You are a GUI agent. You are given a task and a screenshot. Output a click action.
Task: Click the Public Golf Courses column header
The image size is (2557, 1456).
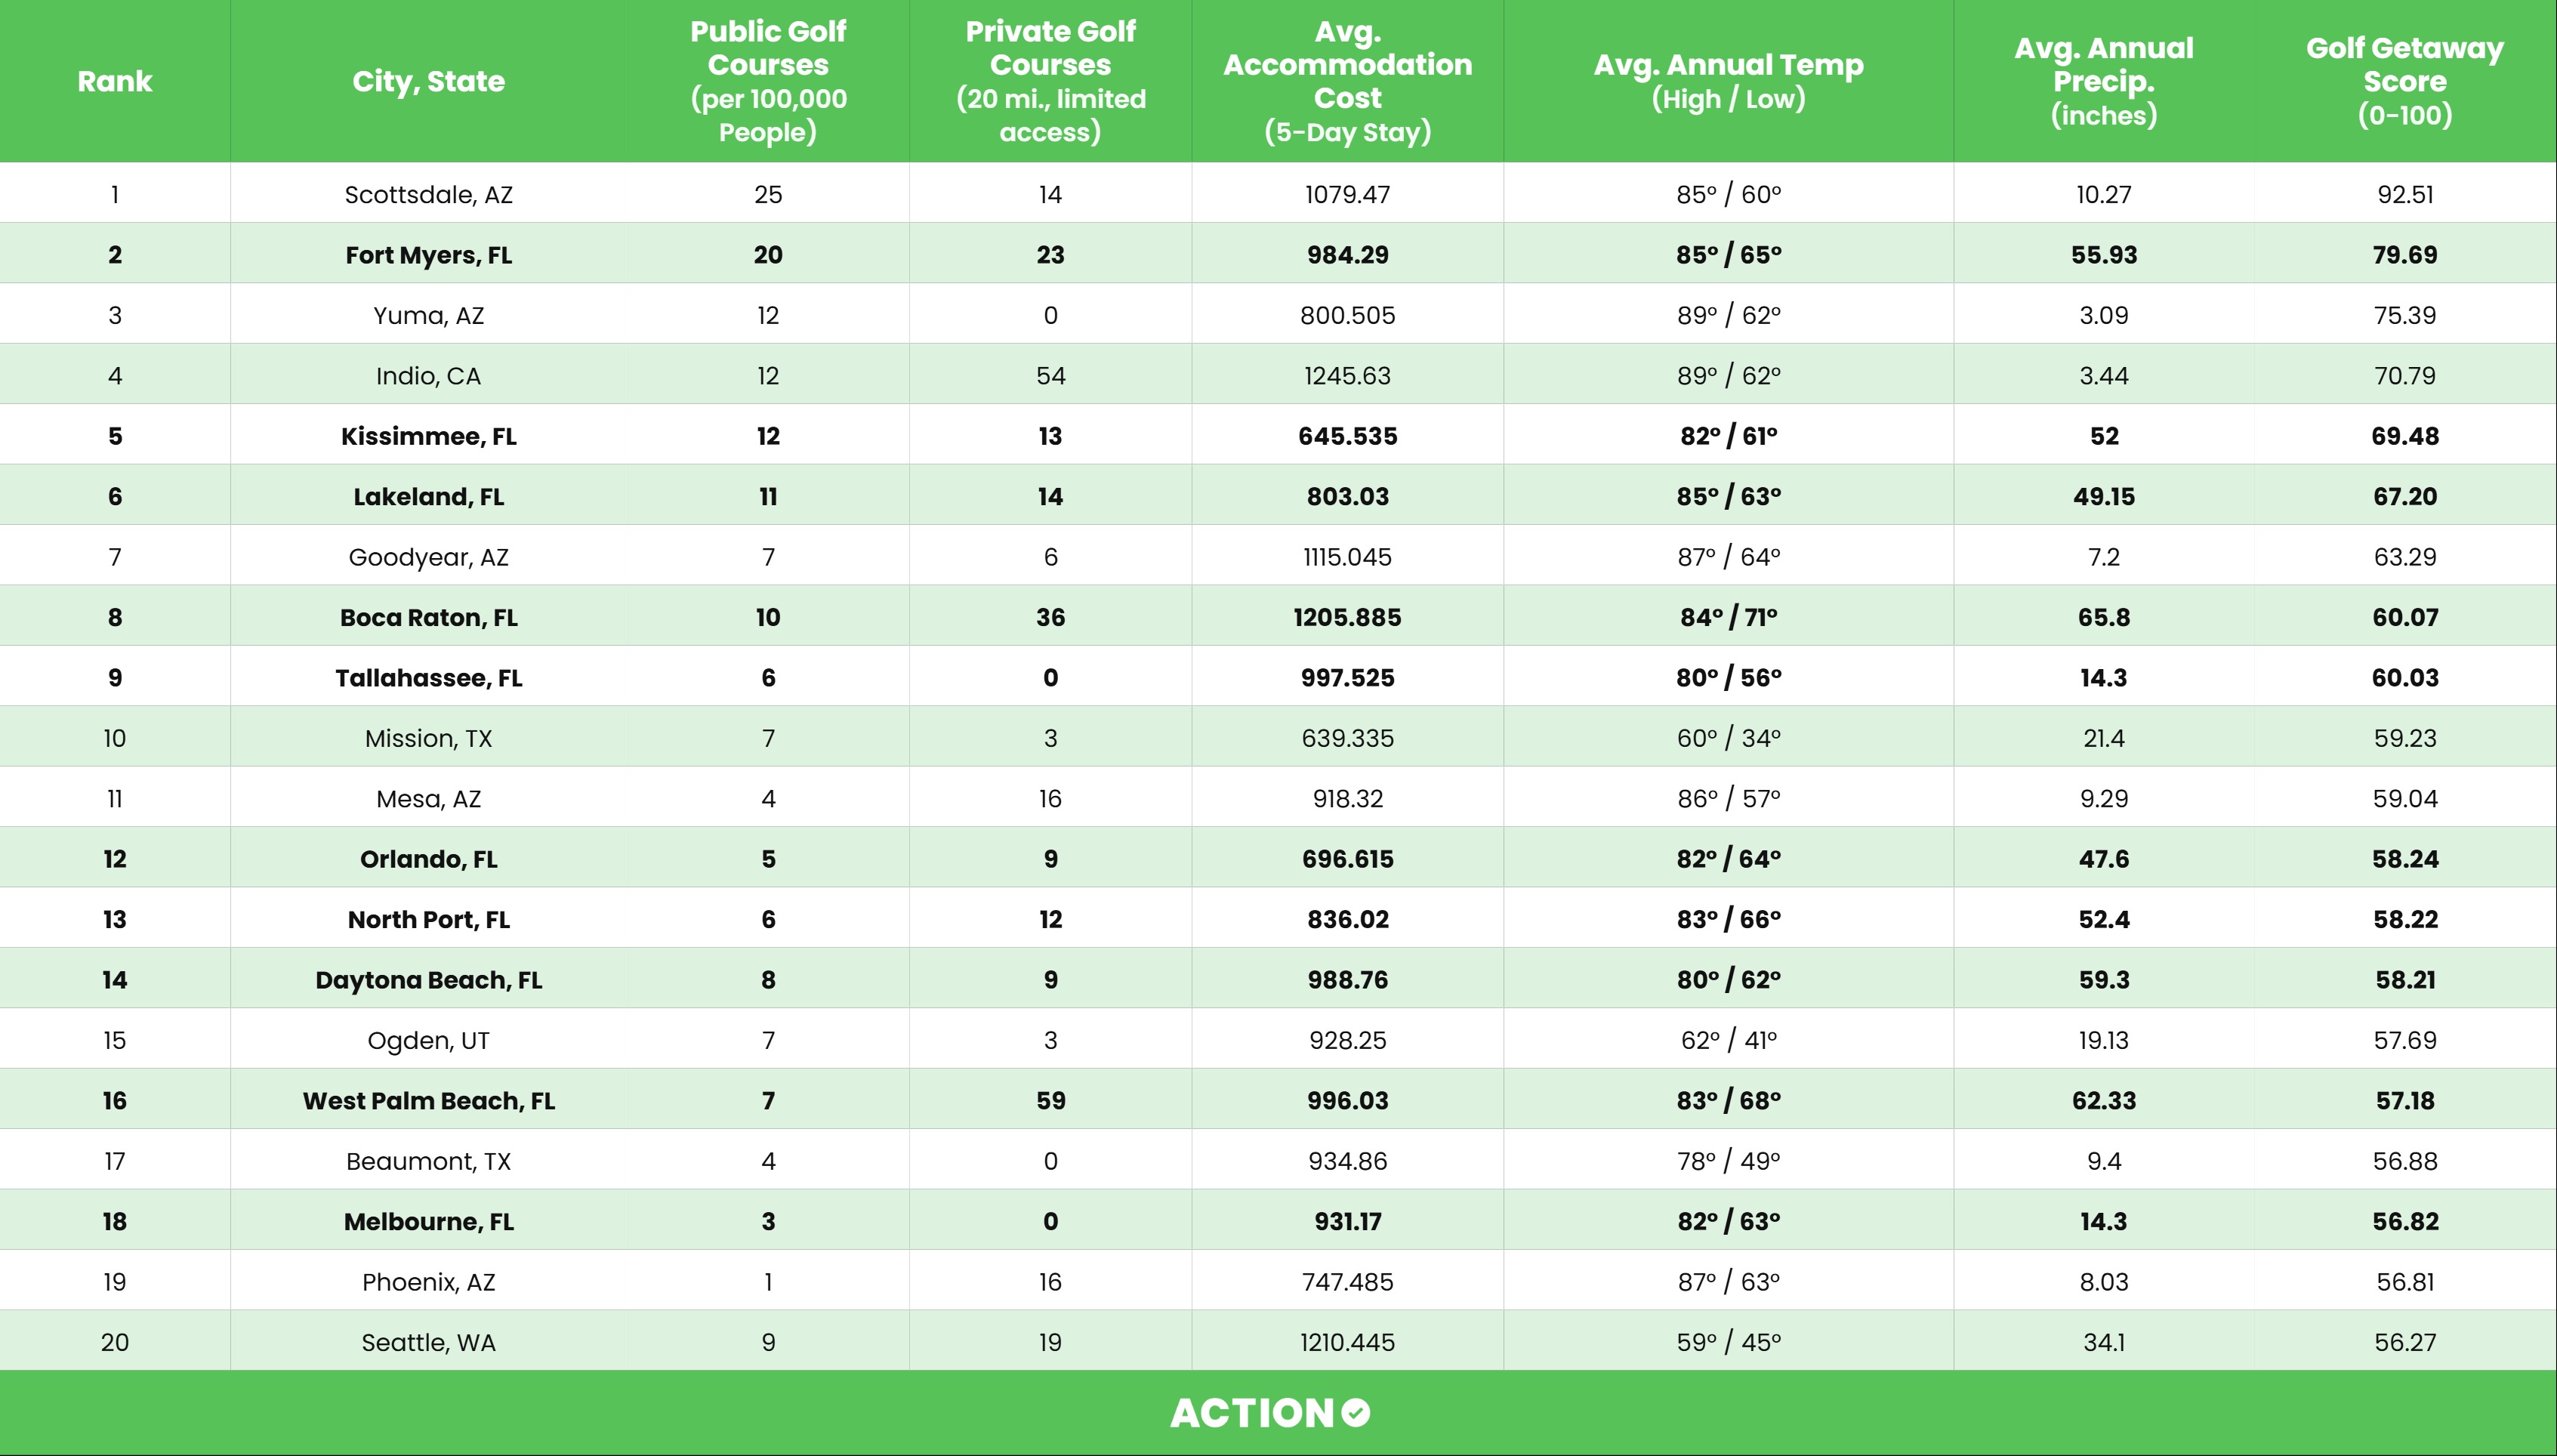(768, 81)
